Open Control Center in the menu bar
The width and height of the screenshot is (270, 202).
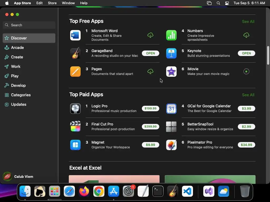pyautogui.click(x=227, y=3)
